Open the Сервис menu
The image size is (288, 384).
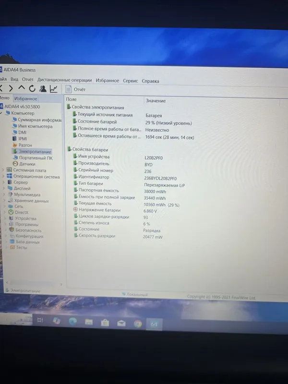pos(130,81)
